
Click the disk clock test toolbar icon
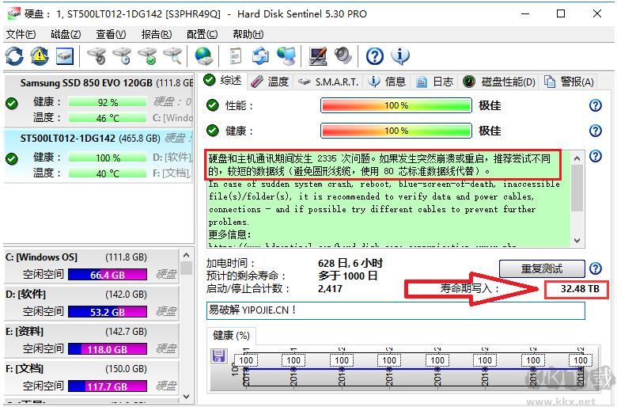pyautogui.click(x=122, y=56)
